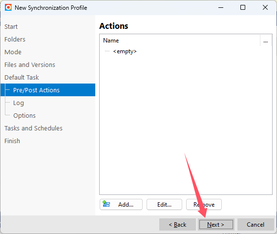Open the Mode step

[13, 52]
